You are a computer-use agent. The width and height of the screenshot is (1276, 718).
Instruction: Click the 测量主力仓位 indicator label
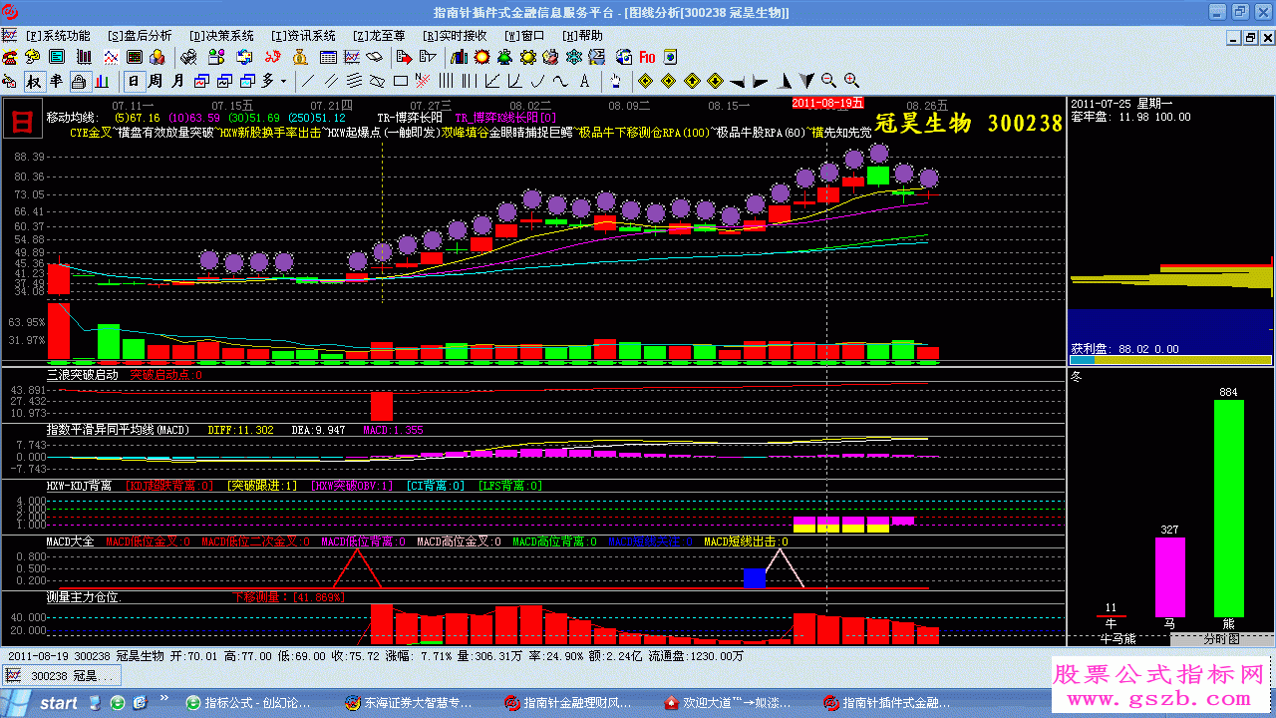82,597
